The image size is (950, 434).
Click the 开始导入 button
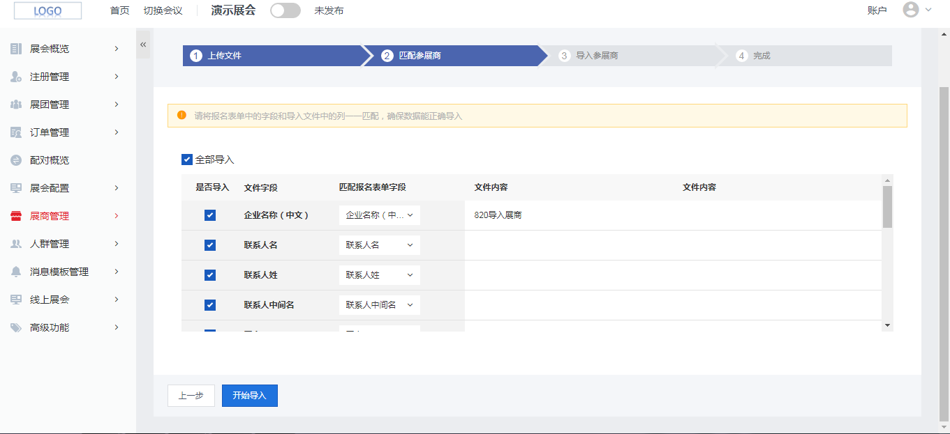coord(249,395)
